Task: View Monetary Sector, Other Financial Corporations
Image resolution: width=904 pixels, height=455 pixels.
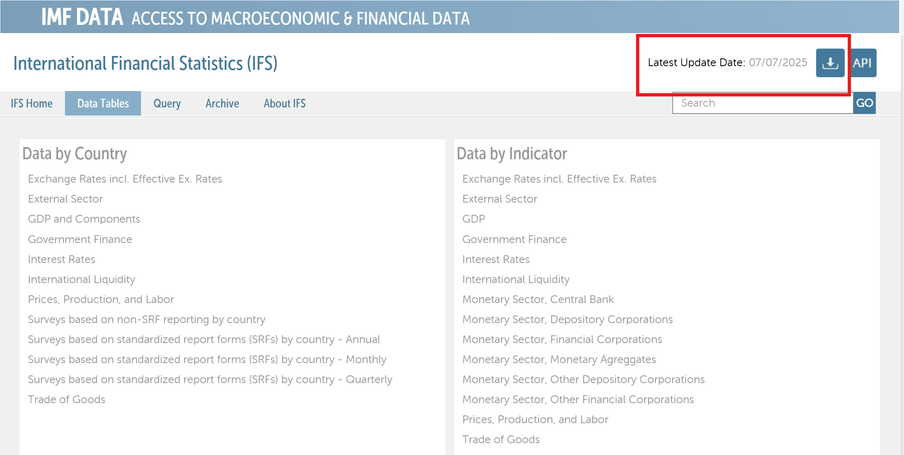Action: [x=578, y=399]
